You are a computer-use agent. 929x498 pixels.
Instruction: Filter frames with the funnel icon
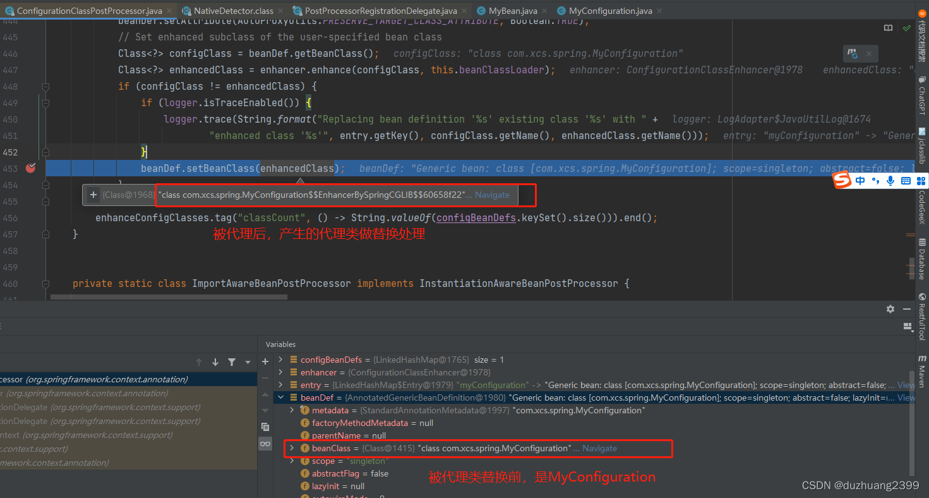coord(232,362)
